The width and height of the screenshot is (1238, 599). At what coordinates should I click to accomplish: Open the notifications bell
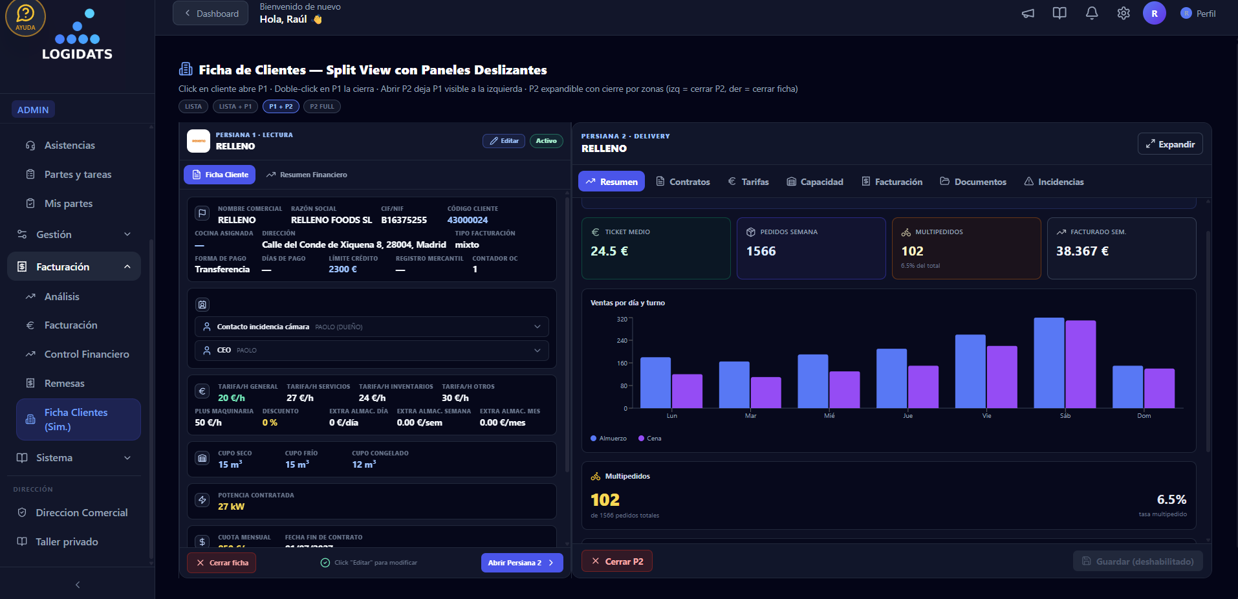point(1092,13)
